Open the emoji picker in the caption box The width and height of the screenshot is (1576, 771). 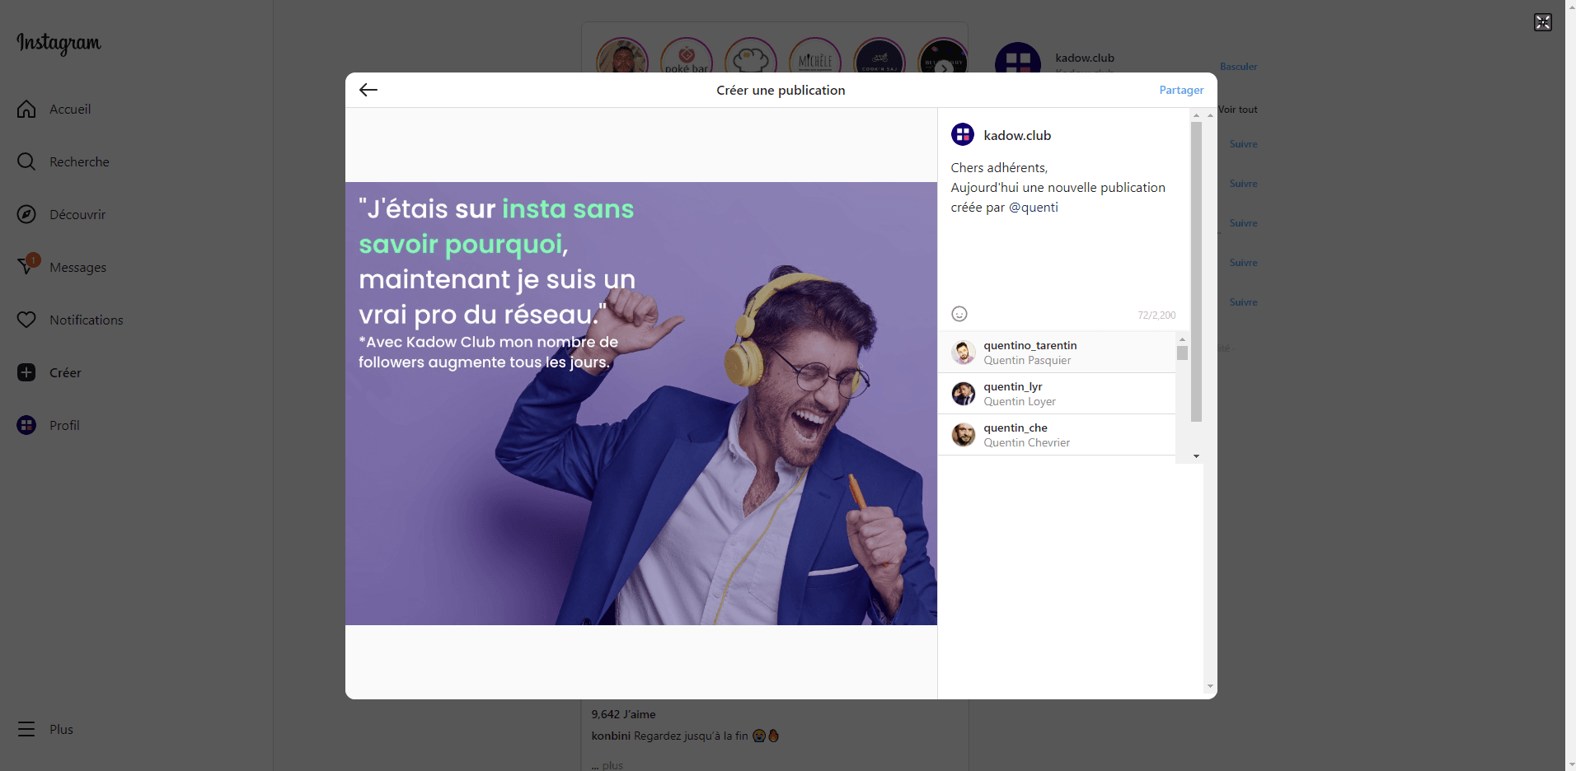coord(959,314)
